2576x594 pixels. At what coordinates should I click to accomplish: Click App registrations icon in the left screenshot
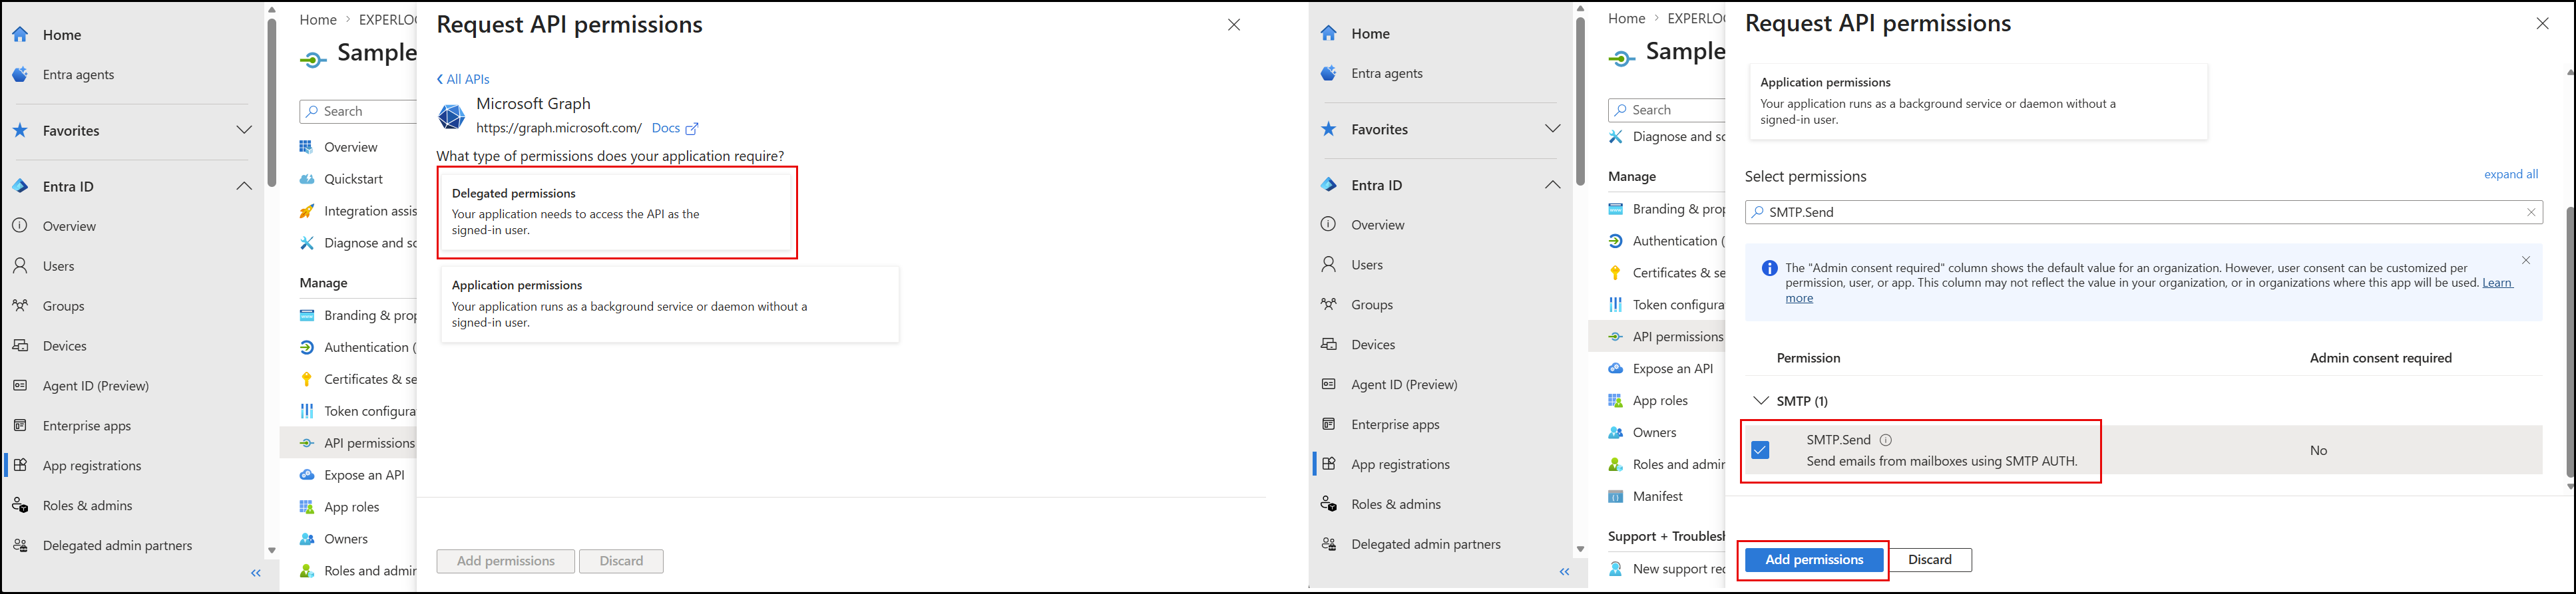point(20,466)
